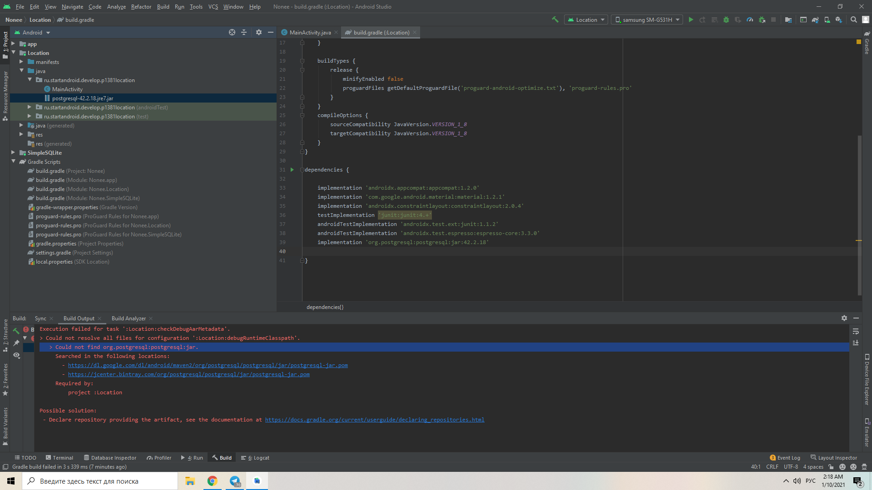Click Apply Changes and Restart Activity icon

(703, 20)
